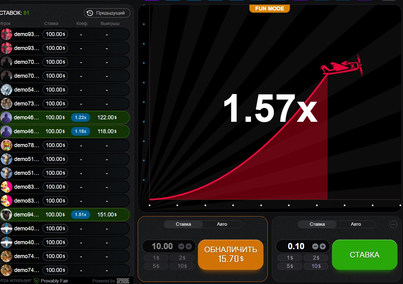Click the 10.00 bet amount field

[162, 246]
